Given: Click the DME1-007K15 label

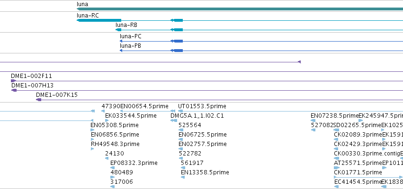Looking at the screenshot, I should pos(57,95).
